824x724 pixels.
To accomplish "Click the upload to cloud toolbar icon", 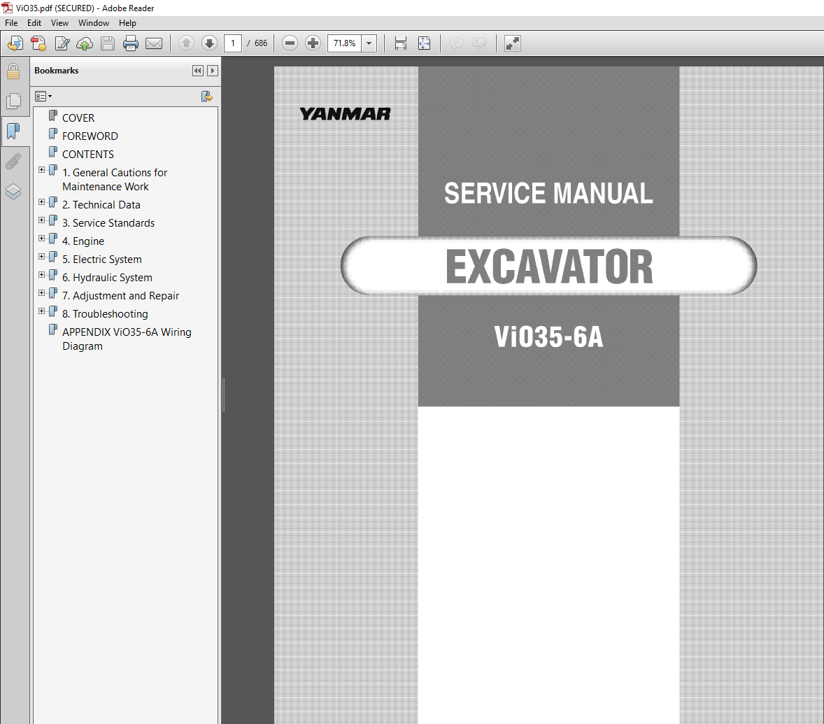I will 85,43.
